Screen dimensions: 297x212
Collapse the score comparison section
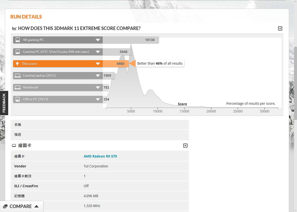coord(280,29)
